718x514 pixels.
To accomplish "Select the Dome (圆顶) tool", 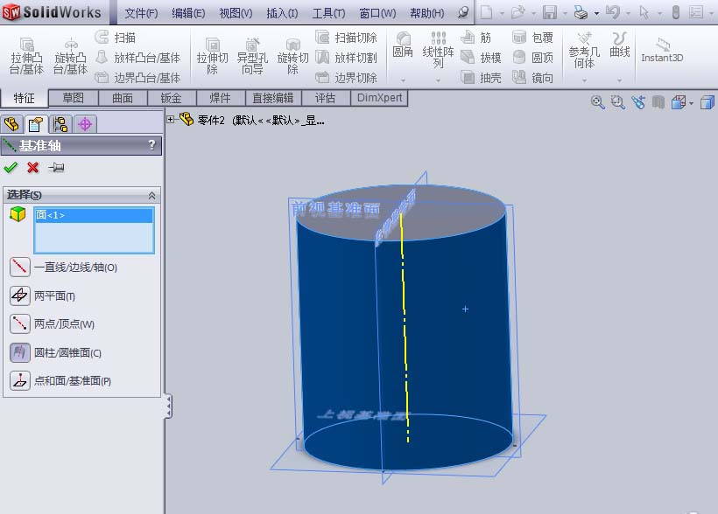I will 532,58.
